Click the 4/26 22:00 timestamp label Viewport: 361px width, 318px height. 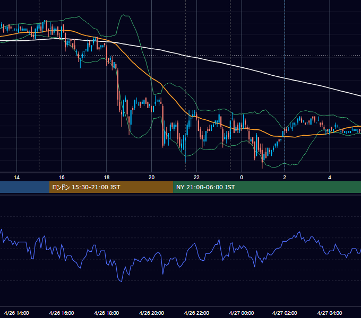tap(196, 313)
